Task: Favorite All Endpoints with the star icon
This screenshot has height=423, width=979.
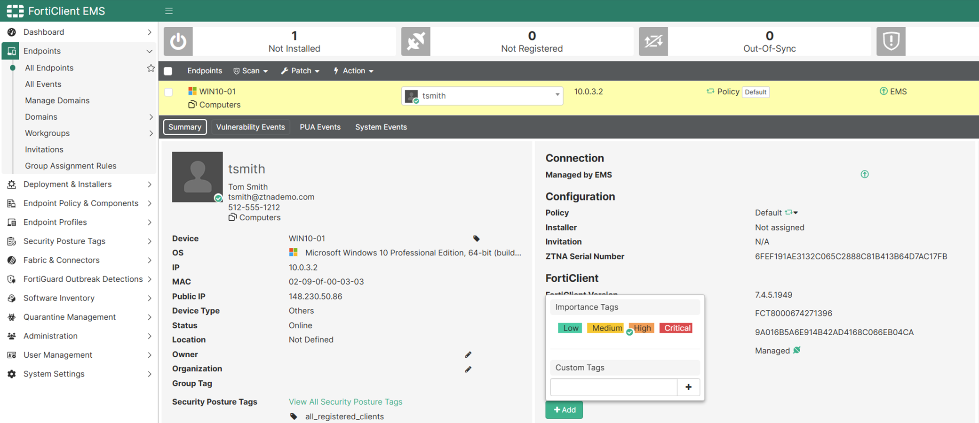Action: [151, 68]
